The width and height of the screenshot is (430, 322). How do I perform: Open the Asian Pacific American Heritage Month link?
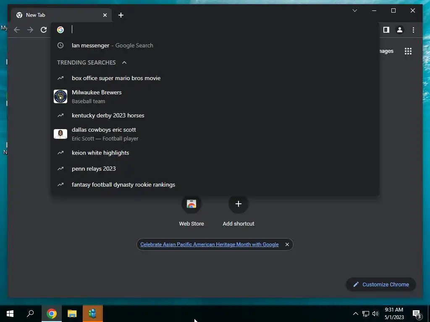pyautogui.click(x=209, y=244)
